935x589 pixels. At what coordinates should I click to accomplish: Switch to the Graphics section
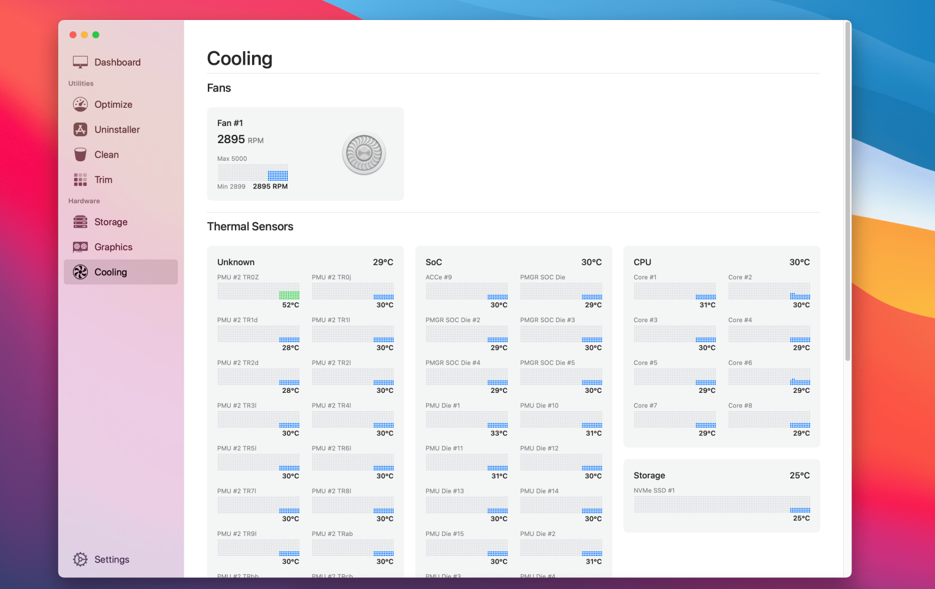(x=113, y=247)
